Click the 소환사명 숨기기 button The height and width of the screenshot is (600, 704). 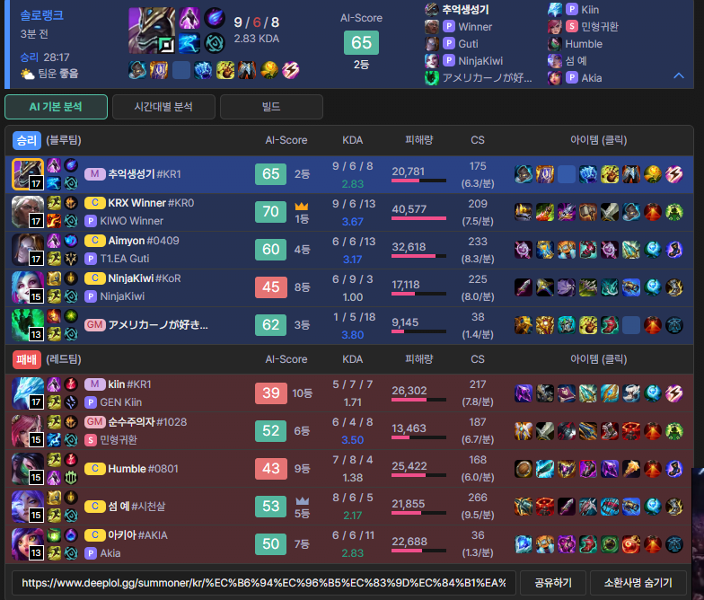coord(638,583)
